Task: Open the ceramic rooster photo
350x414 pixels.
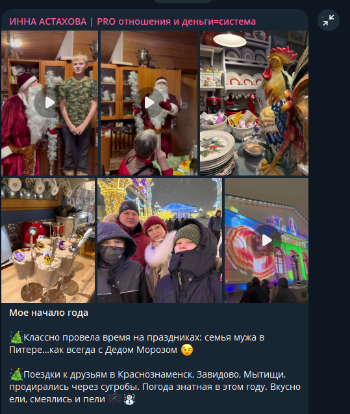Action: 254,103
